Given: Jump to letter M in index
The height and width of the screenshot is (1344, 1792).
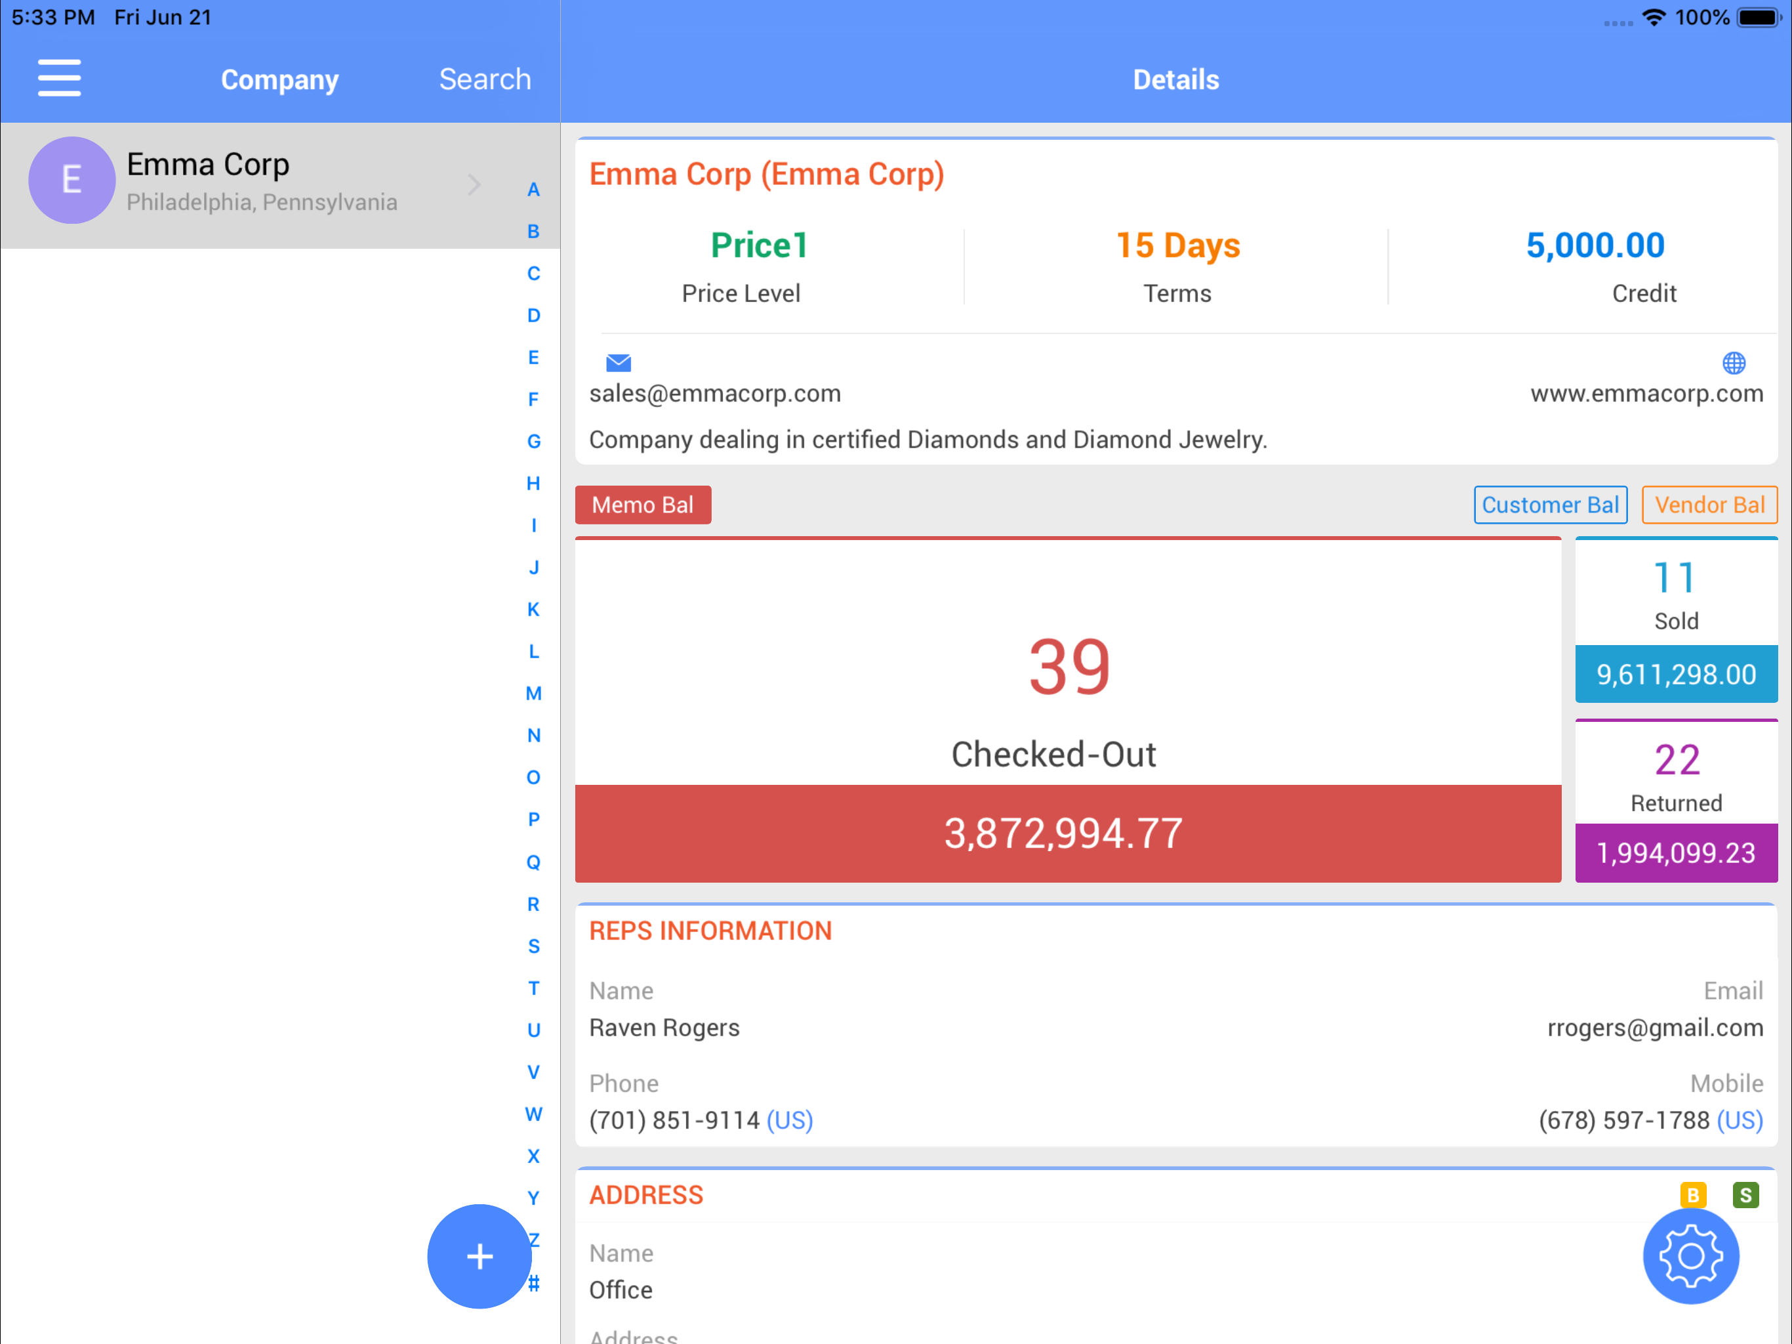Looking at the screenshot, I should coord(533,693).
